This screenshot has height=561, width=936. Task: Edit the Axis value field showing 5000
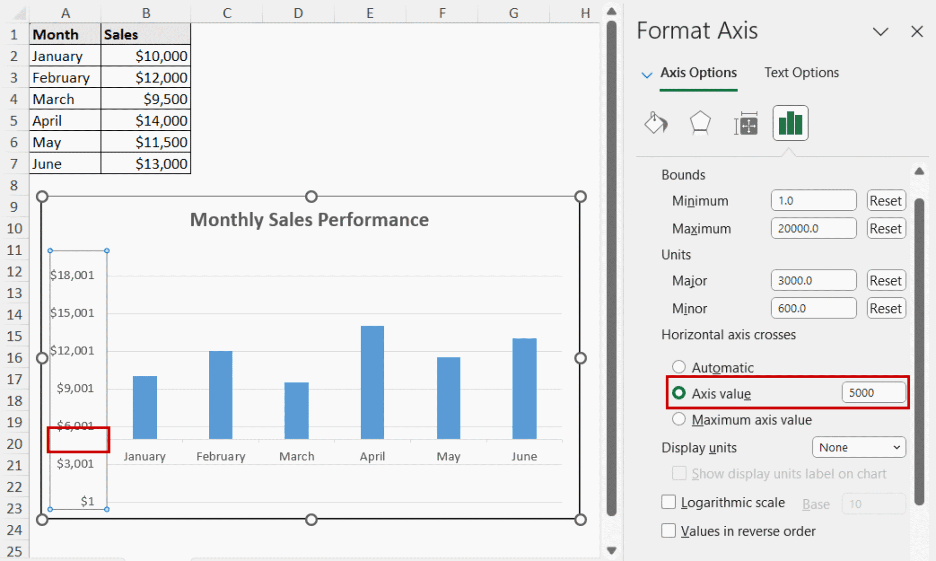coord(873,392)
